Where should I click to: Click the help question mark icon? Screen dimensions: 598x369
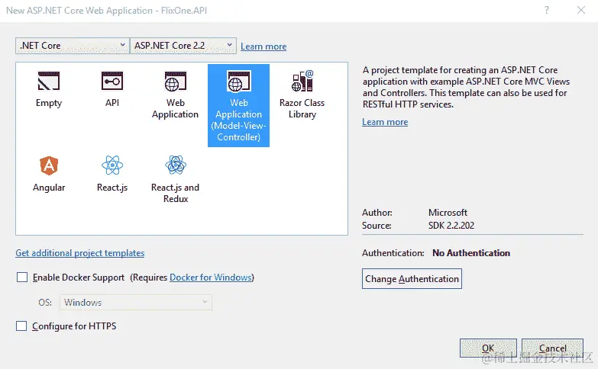547,10
